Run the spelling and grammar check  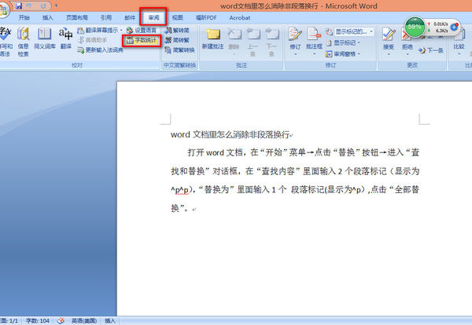point(6,42)
